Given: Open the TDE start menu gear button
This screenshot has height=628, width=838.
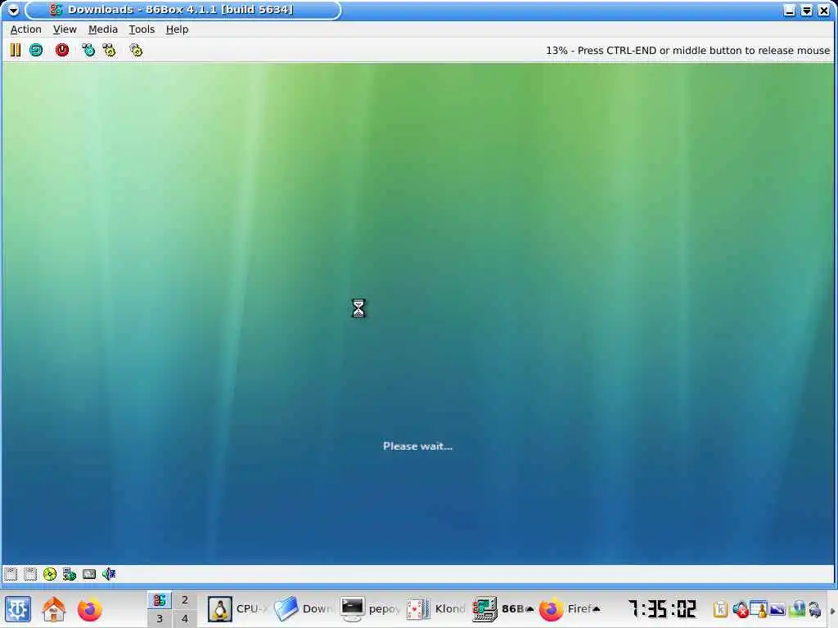Looking at the screenshot, I should [x=18, y=609].
